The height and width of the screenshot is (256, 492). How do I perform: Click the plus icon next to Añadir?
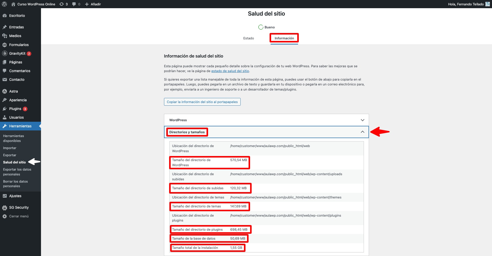coord(87,4)
